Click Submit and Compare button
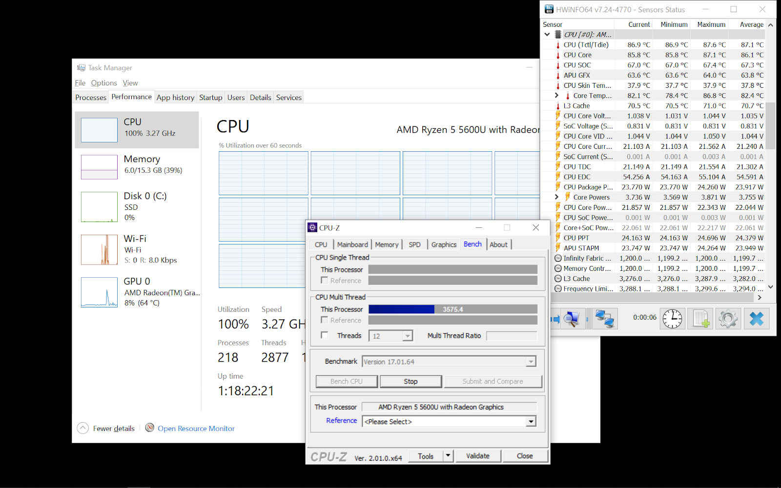Viewport: 781px width, 488px height. (x=493, y=381)
